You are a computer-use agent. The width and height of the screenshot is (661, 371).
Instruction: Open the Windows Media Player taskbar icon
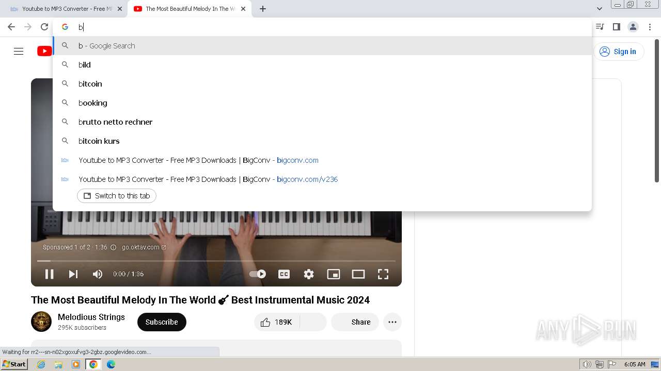(x=76, y=364)
